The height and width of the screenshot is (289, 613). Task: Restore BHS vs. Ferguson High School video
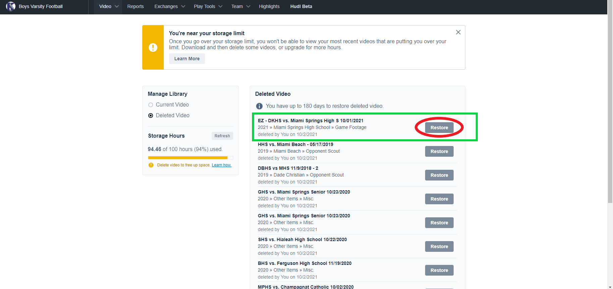point(439,270)
